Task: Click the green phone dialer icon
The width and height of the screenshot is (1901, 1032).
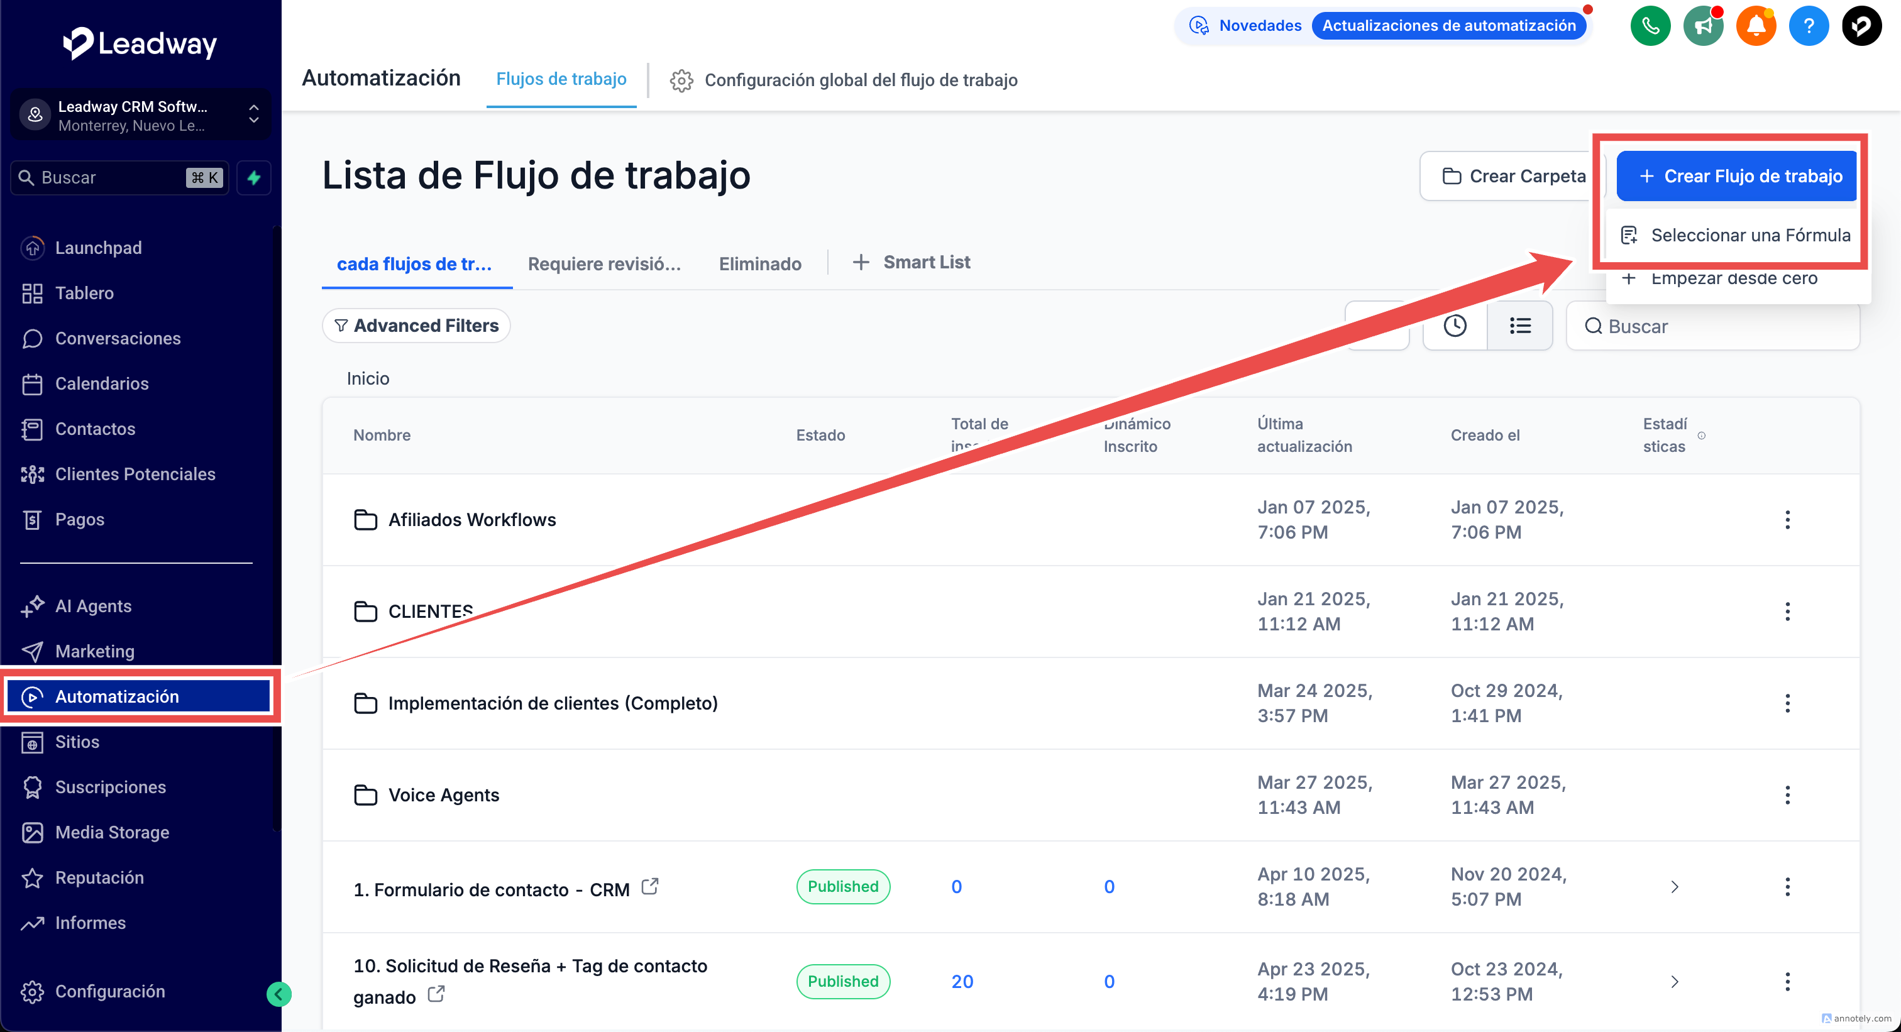Action: point(1650,26)
